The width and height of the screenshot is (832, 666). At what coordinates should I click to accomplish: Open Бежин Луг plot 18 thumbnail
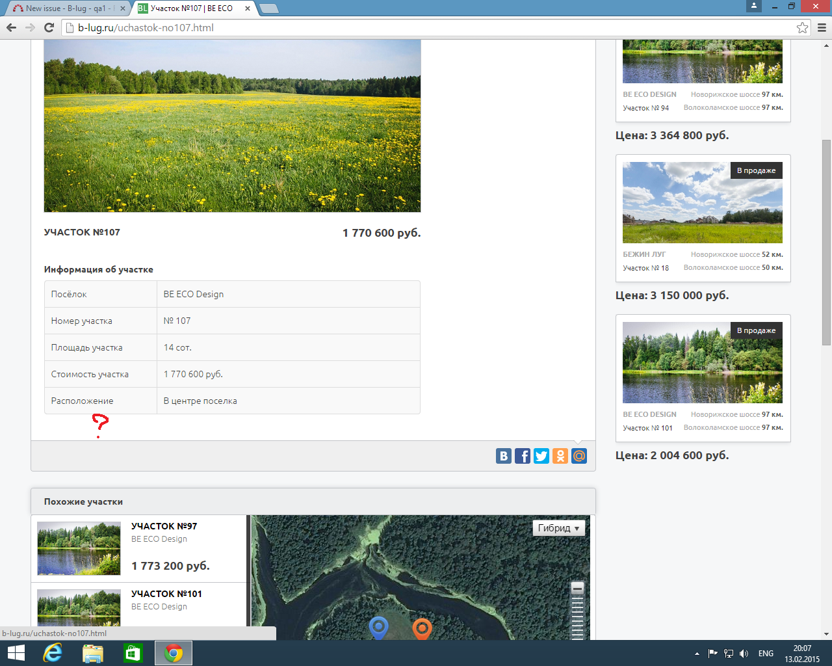coord(702,202)
